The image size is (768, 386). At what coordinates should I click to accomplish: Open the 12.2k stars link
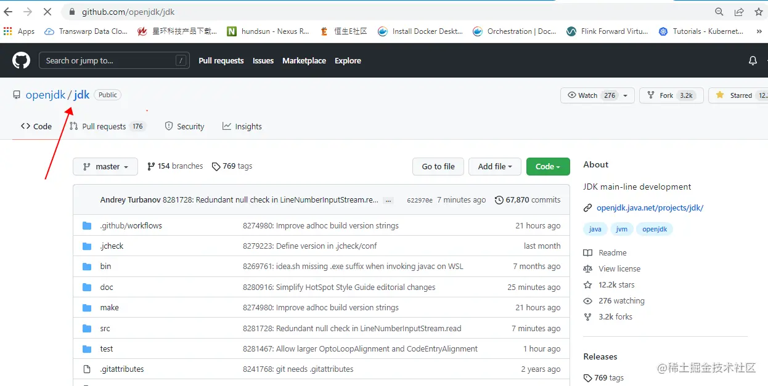click(608, 285)
